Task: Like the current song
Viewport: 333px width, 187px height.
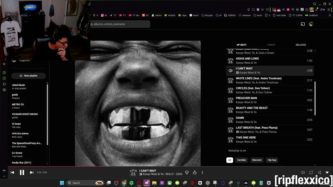Action: pyautogui.click(x=195, y=172)
